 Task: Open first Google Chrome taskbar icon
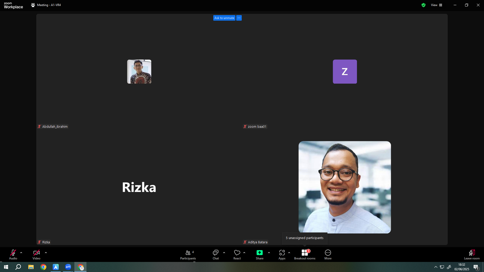point(43,267)
